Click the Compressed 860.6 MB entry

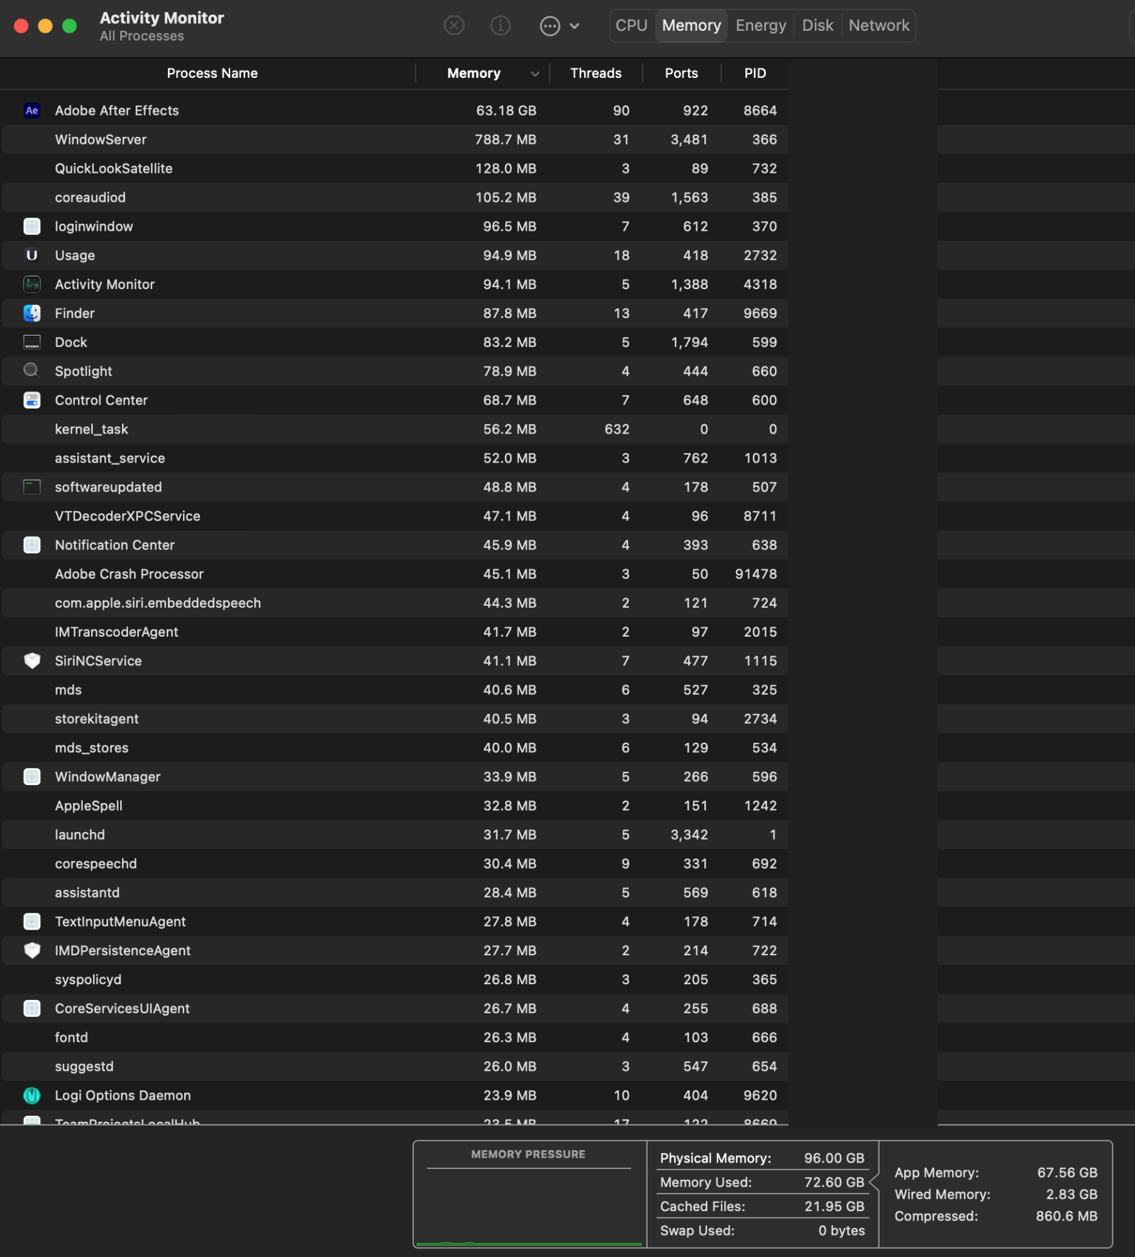pos(995,1216)
